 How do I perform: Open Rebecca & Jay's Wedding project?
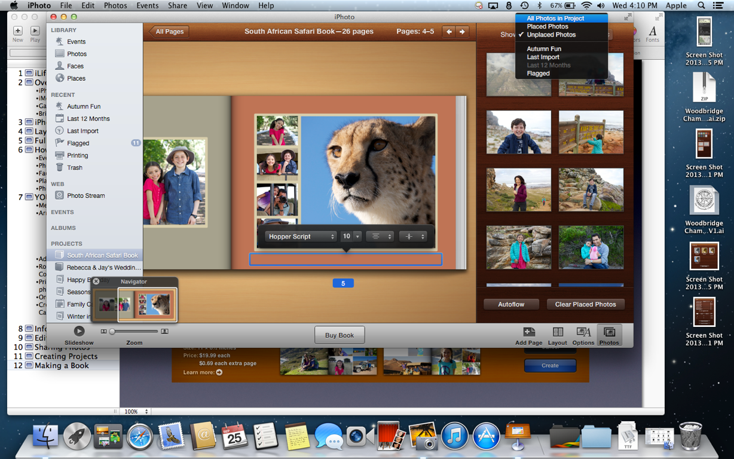103,268
